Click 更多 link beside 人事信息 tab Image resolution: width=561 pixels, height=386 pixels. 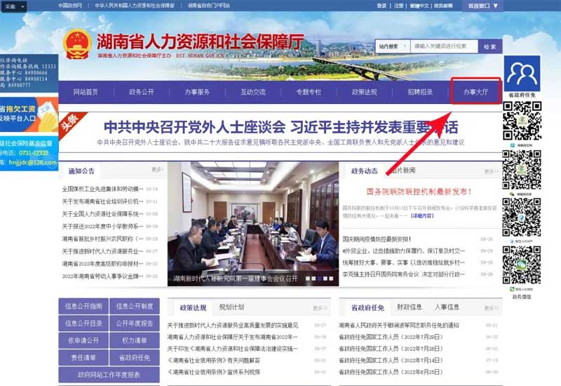pyautogui.click(x=491, y=308)
